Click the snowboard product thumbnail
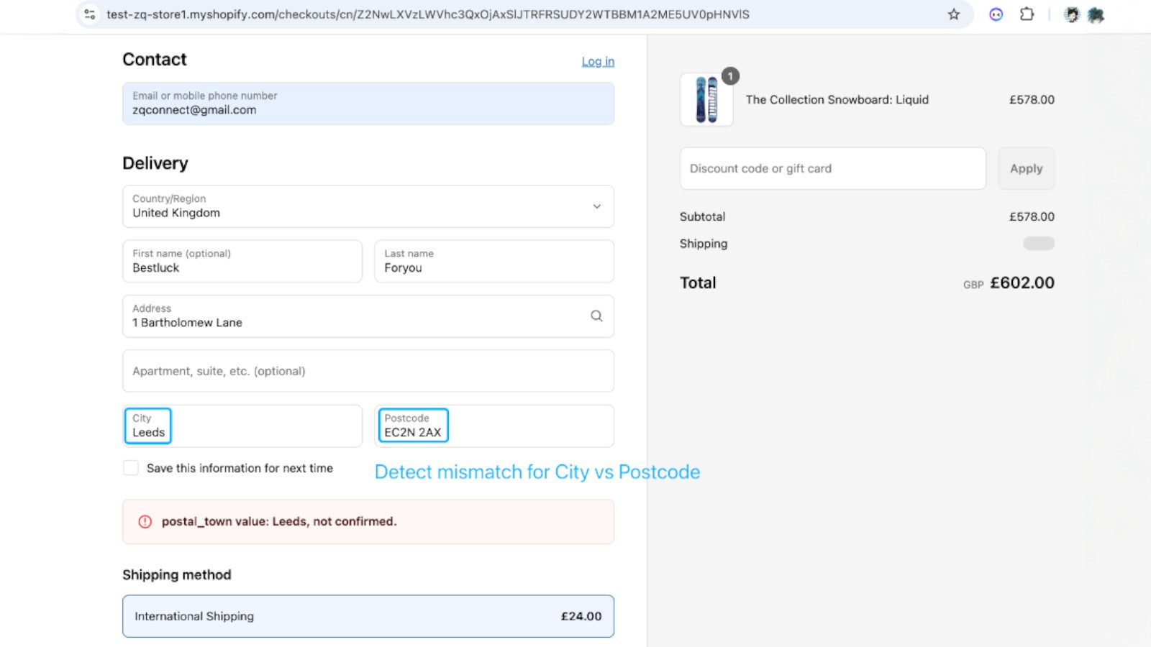This screenshot has height=647, width=1151. click(706, 99)
